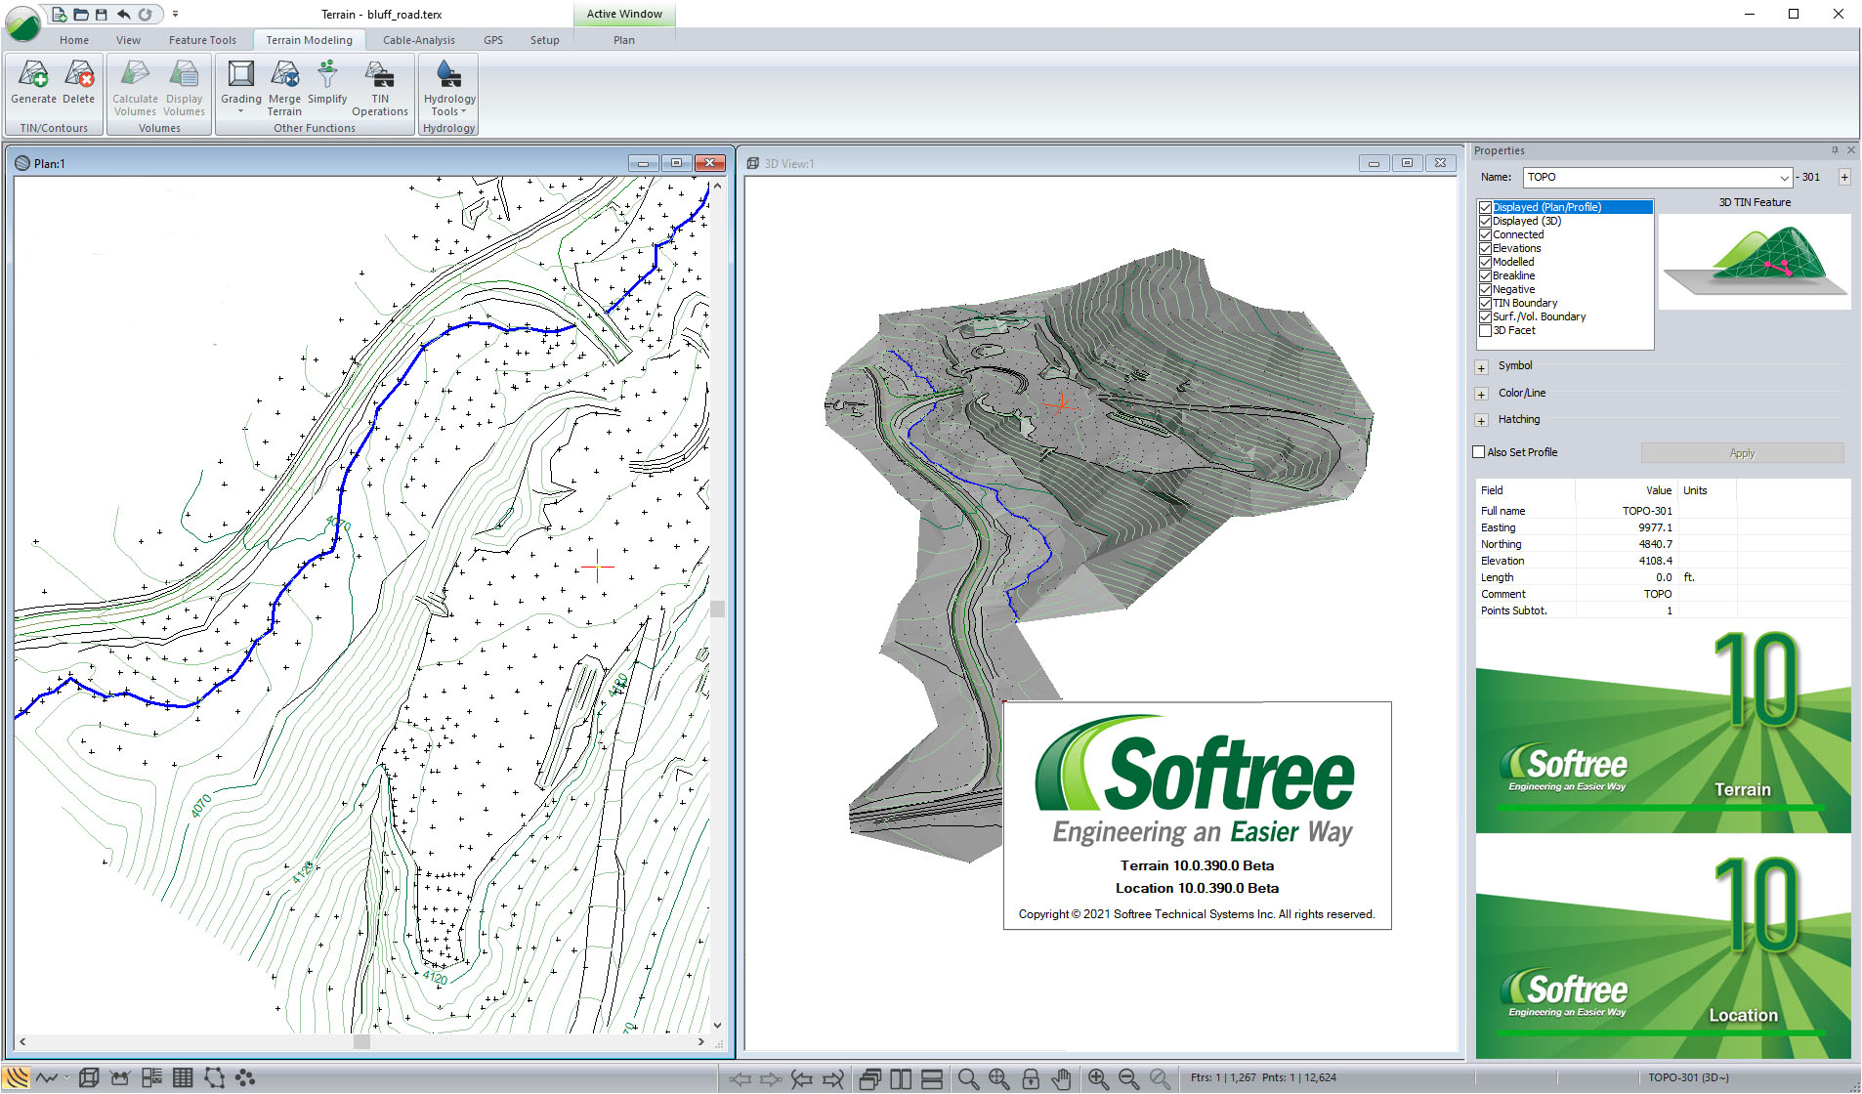Open the Plan contextual tab
The image size is (1862, 1094).
pos(624,40)
